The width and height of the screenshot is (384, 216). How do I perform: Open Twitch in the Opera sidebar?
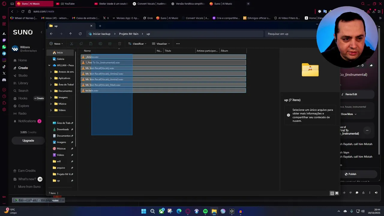point(4,40)
